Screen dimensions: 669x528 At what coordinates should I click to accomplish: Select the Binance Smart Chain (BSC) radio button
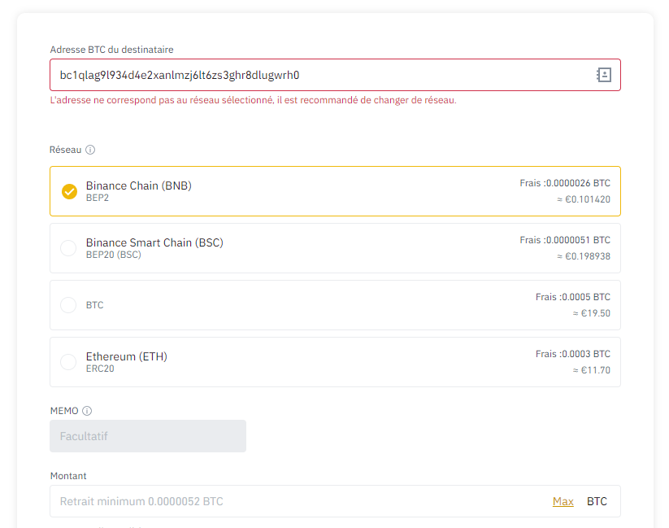click(69, 248)
